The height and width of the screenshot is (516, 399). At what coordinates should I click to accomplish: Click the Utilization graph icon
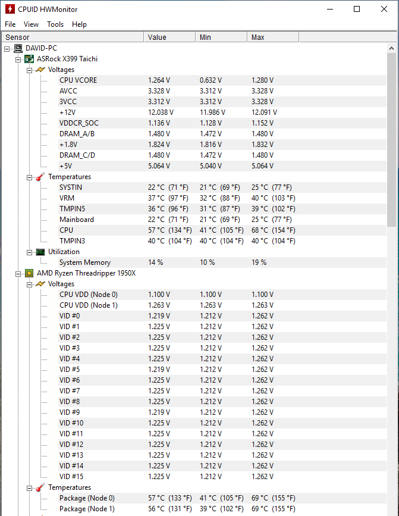pyautogui.click(x=40, y=252)
